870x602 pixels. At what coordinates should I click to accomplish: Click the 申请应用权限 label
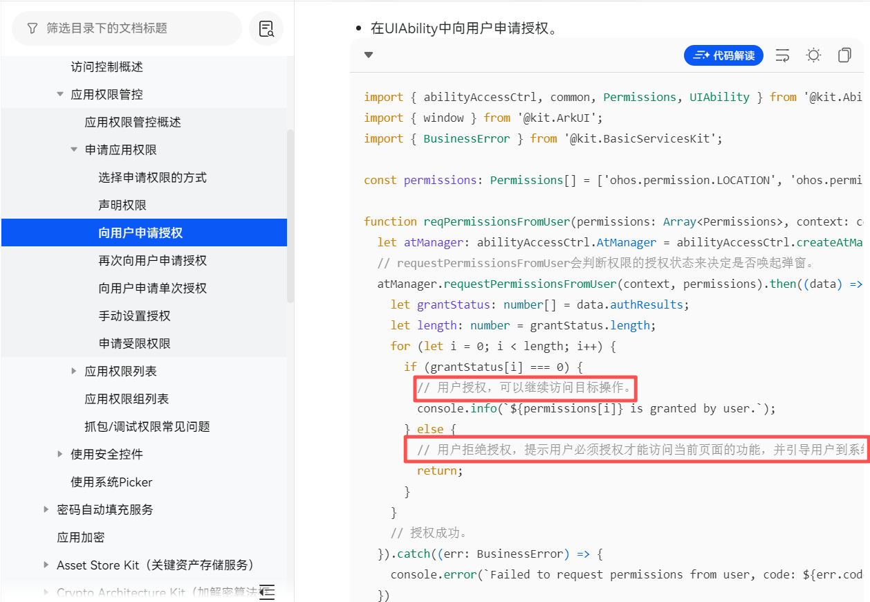point(120,150)
